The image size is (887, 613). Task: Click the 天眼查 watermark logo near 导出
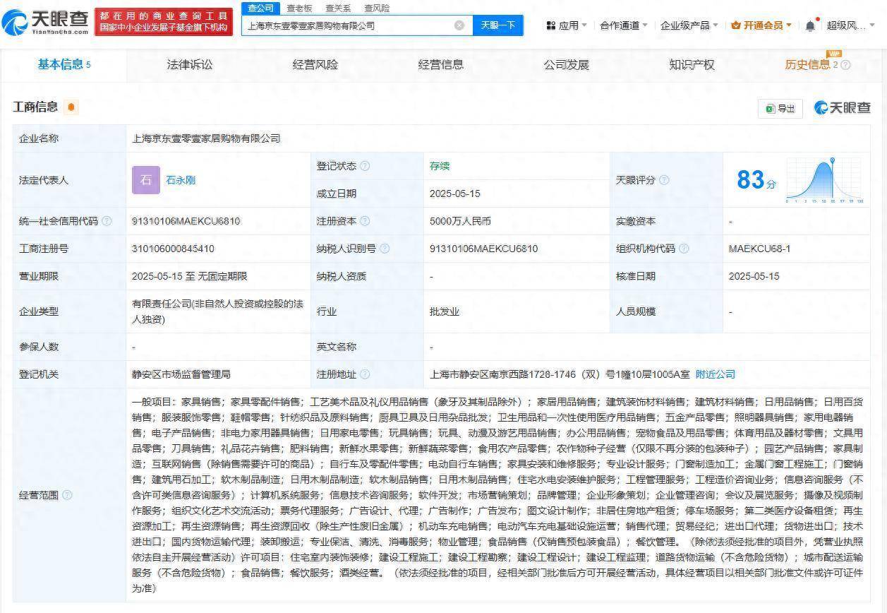[x=843, y=108]
